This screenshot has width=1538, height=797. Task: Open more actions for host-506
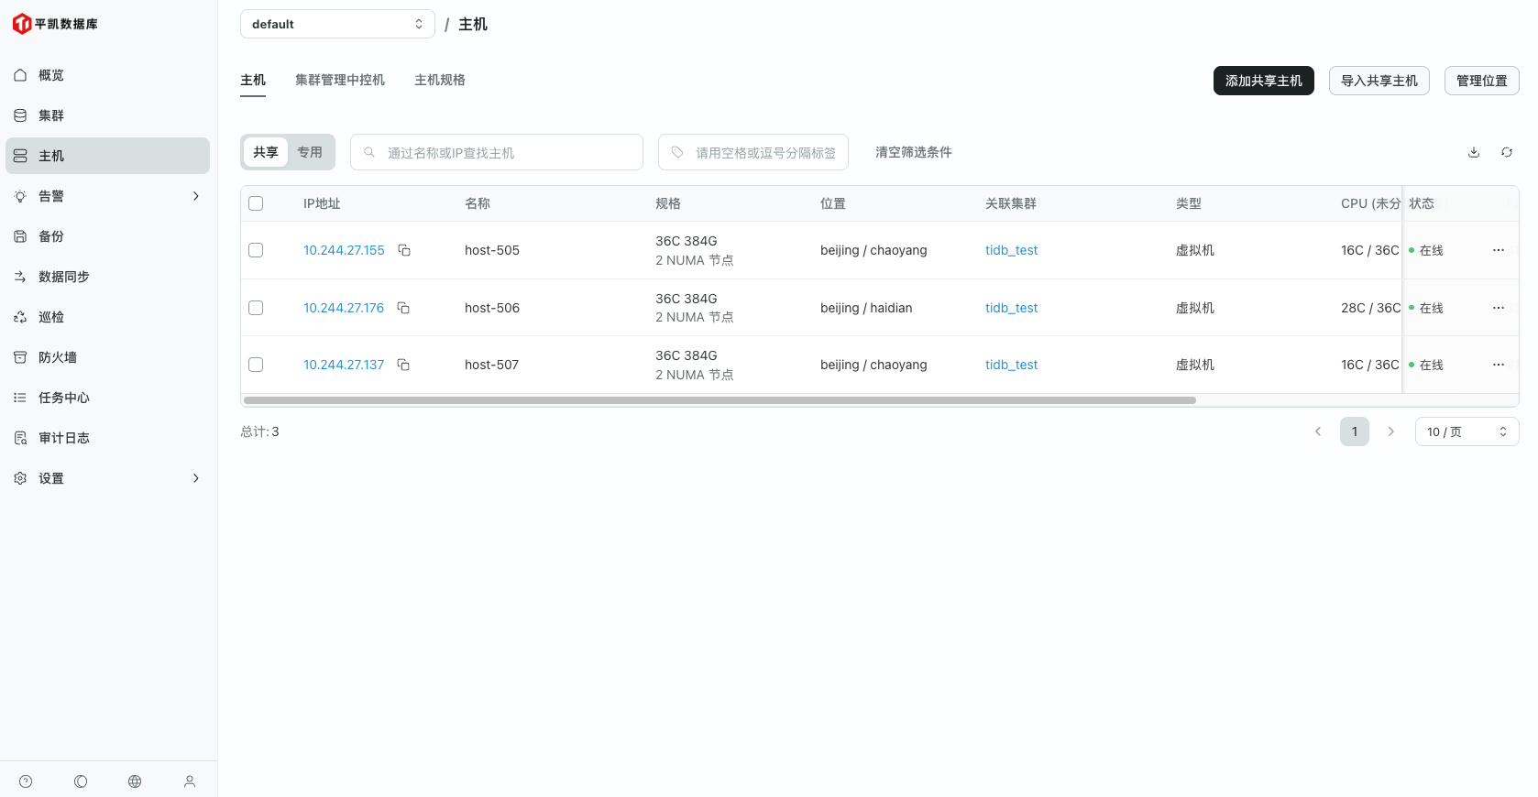pos(1498,308)
